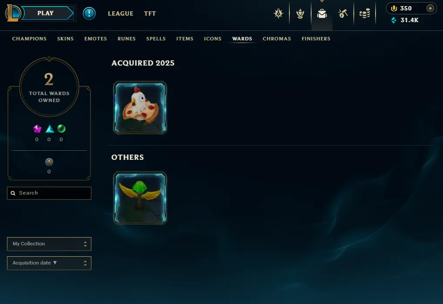The image size is (443, 304).
Task: Switch to the Chromas tab
Action: tap(277, 39)
